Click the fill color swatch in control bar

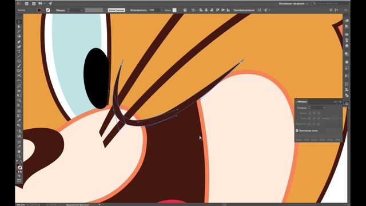(39, 10)
